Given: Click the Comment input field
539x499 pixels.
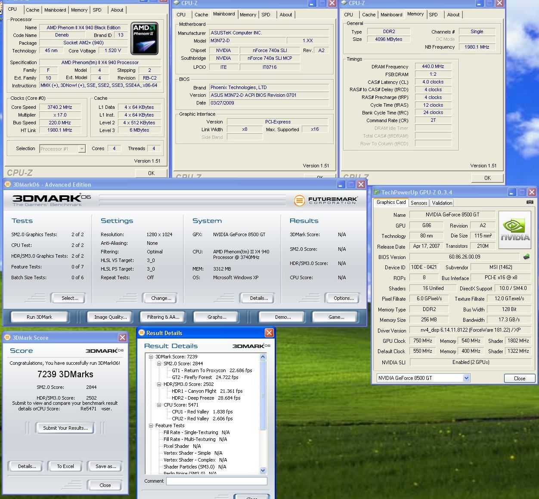Looking at the screenshot, I should point(217,481).
